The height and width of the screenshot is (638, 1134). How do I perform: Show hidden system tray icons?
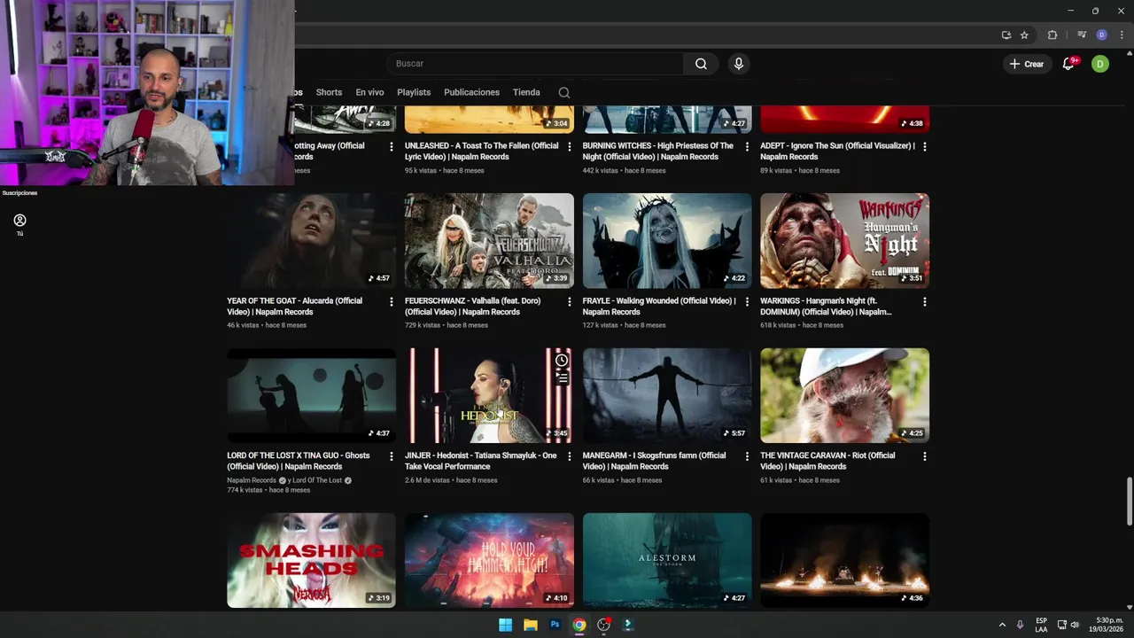[1002, 625]
